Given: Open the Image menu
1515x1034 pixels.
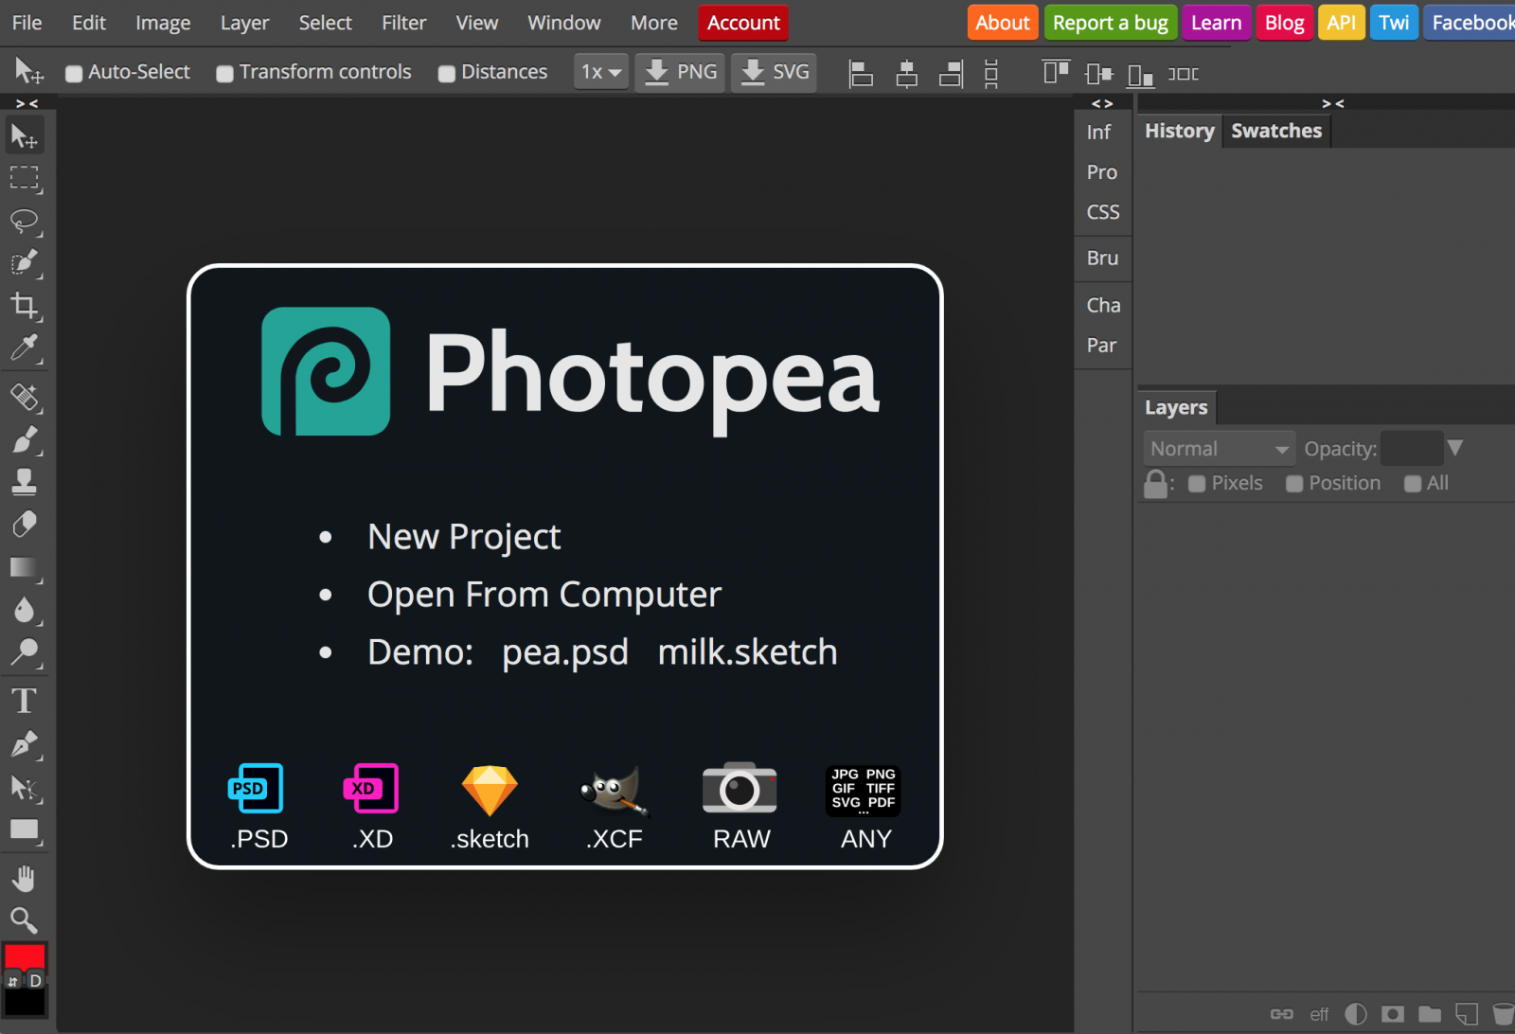Looking at the screenshot, I should click(x=163, y=23).
